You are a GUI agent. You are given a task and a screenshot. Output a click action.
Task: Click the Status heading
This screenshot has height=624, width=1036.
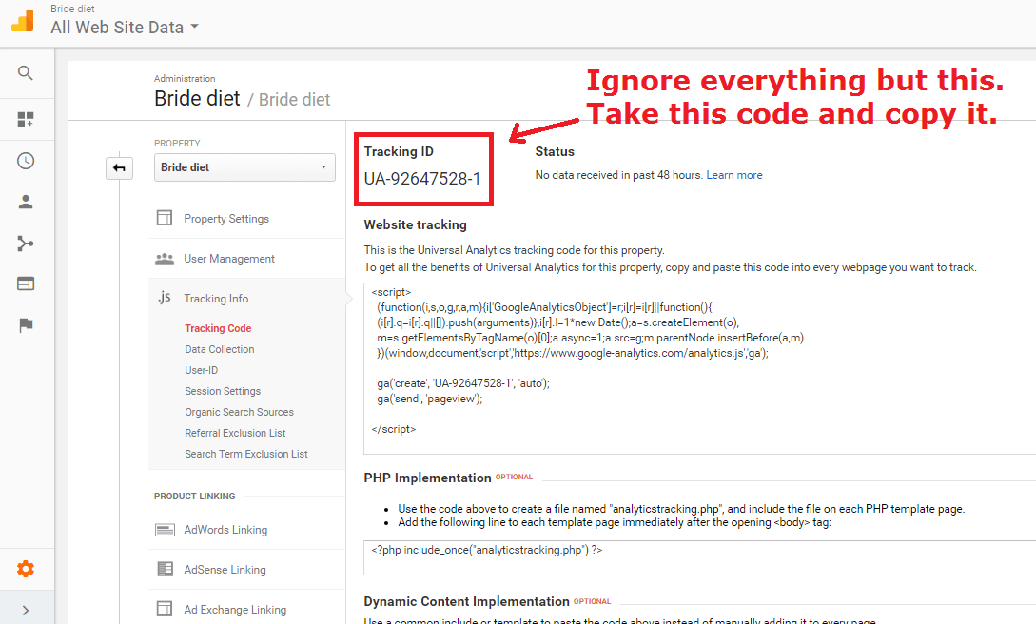[x=555, y=152]
